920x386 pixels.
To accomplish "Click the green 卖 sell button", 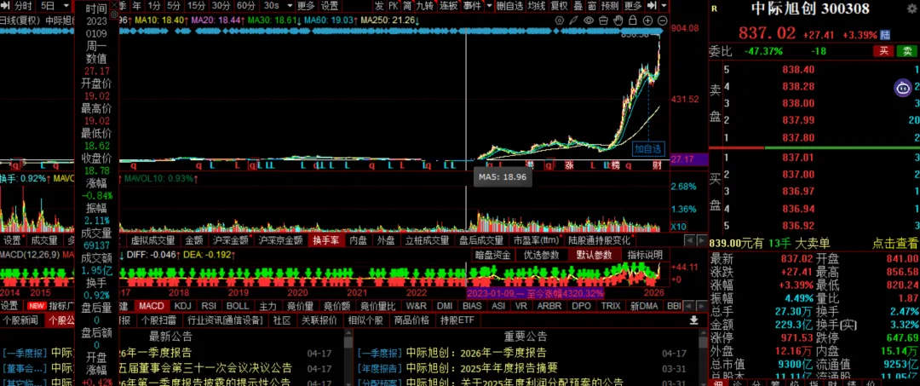I will point(906,51).
